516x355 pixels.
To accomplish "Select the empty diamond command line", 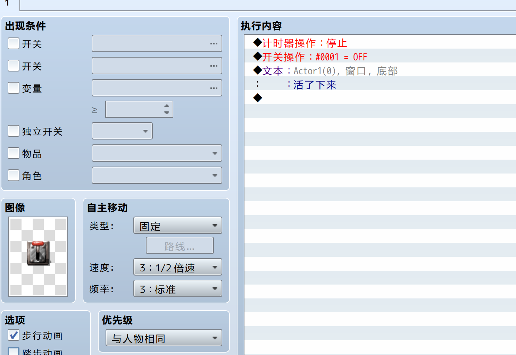I will pos(380,98).
